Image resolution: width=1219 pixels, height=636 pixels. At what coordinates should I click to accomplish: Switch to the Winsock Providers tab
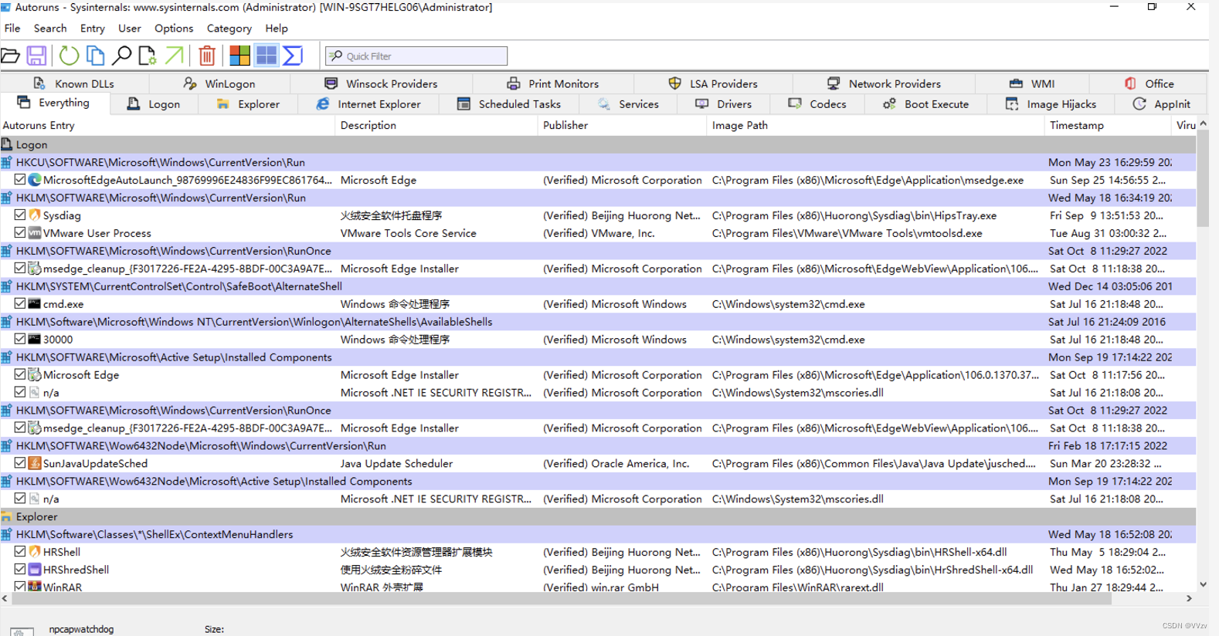point(381,83)
